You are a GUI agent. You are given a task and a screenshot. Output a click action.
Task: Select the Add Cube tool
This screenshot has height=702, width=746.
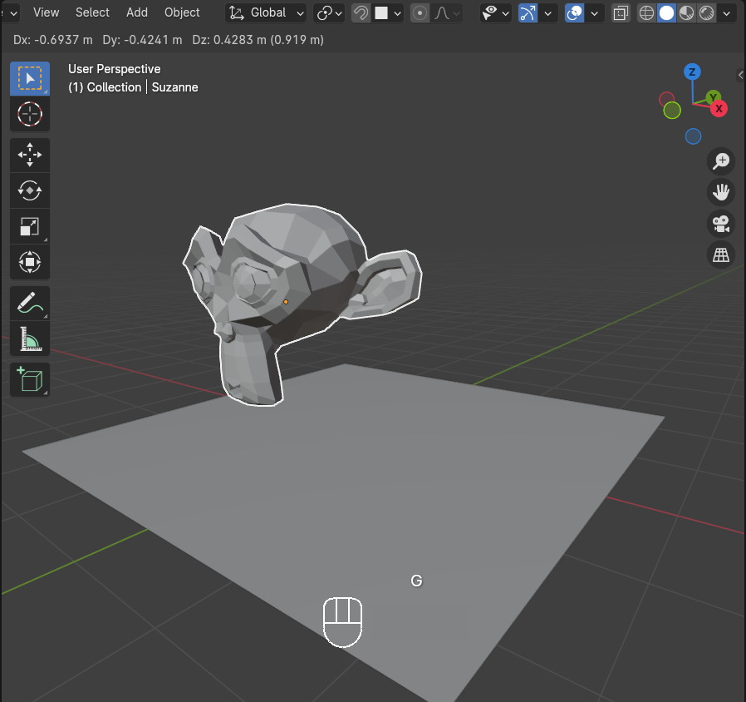(x=30, y=379)
